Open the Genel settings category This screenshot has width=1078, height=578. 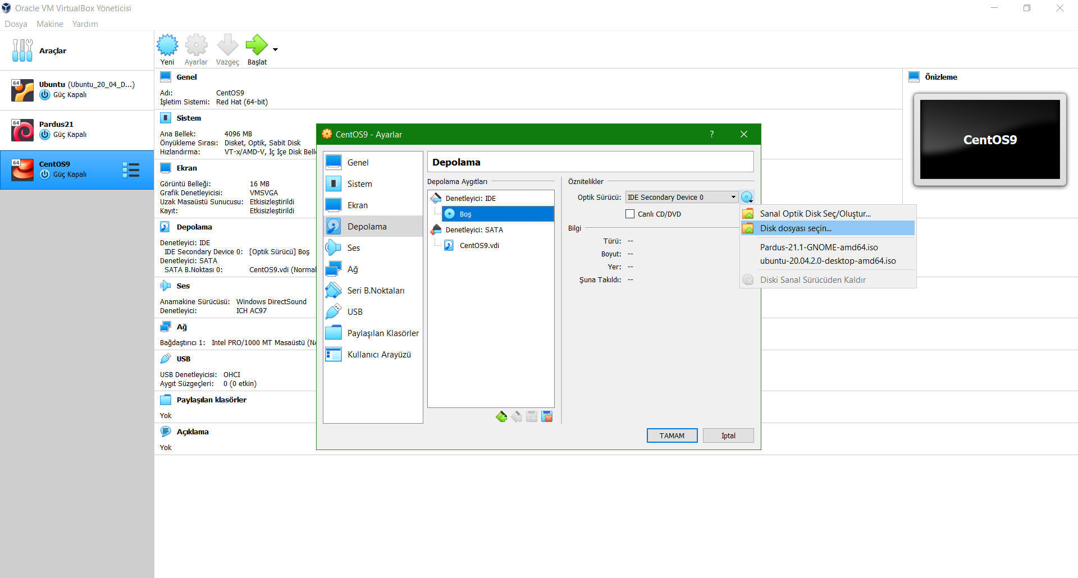click(373, 162)
